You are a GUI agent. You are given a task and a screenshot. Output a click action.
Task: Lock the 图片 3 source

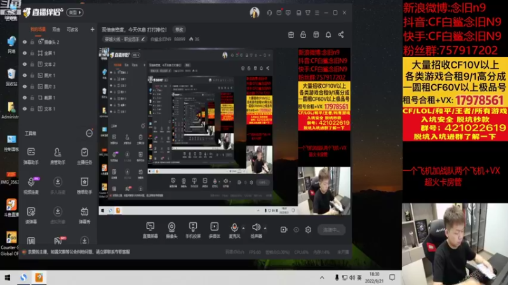click(x=32, y=87)
